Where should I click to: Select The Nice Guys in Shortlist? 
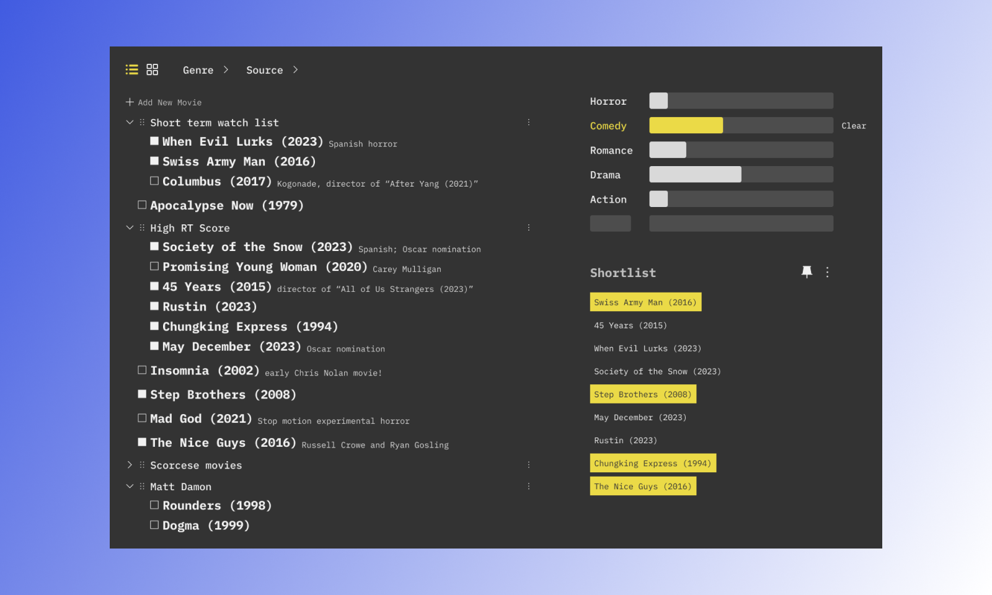pos(643,486)
